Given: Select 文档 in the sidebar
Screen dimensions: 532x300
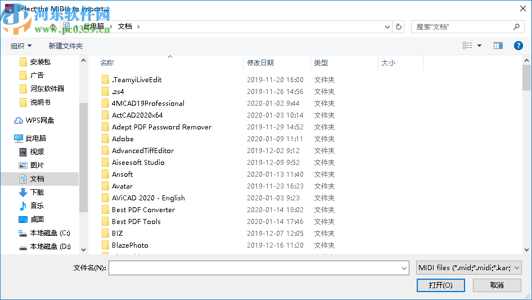Looking at the screenshot, I should point(39,179).
